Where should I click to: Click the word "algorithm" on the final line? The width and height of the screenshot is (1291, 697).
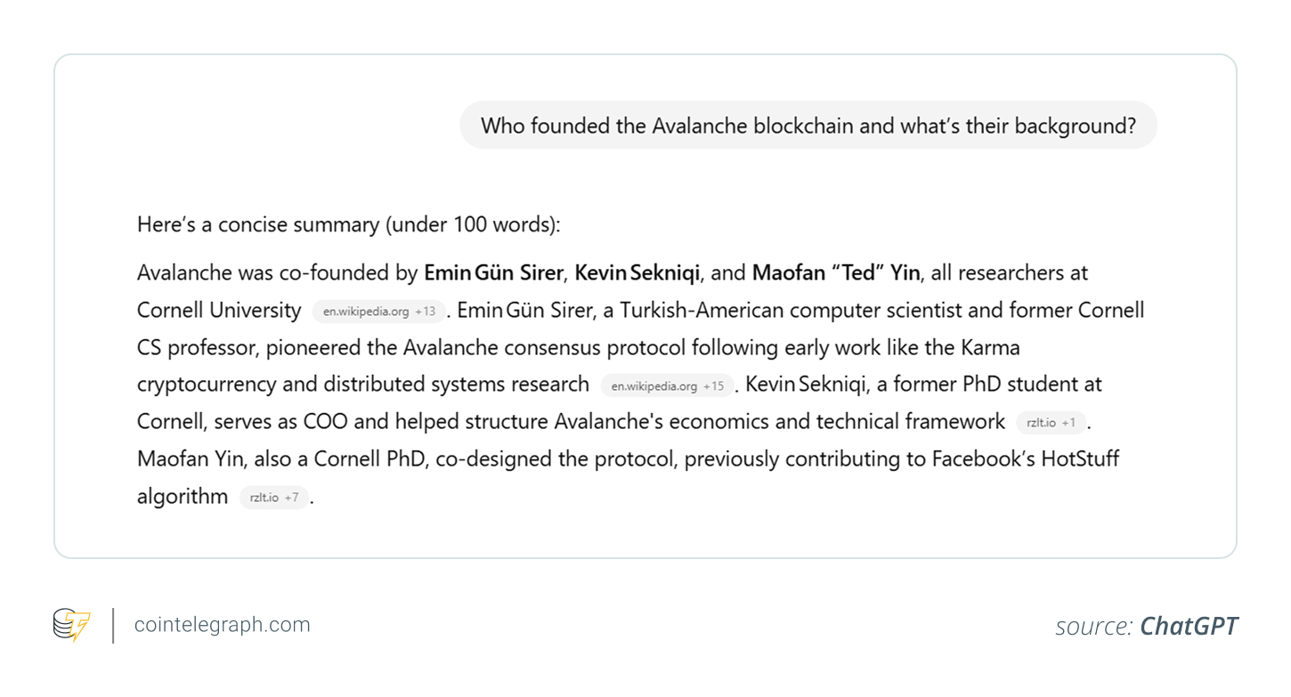183,497
